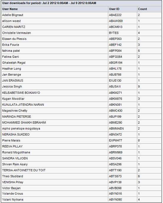Click user ID ABVB098
163x203 pixels.
point(115,188)
